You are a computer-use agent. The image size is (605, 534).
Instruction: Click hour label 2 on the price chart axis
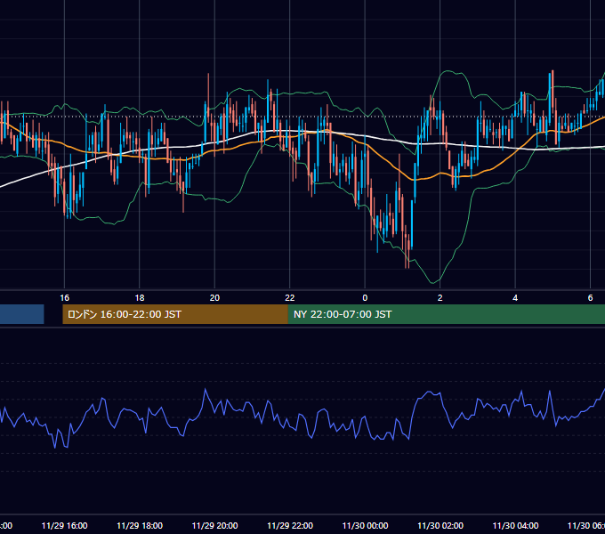[440, 298]
